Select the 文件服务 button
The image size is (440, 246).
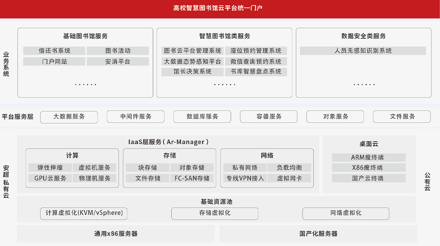pos(402,117)
